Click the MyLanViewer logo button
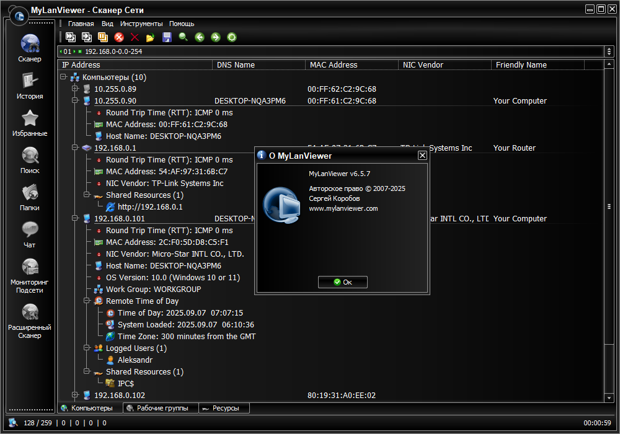Viewport: 620px width, 434px height. pyautogui.click(x=19, y=16)
